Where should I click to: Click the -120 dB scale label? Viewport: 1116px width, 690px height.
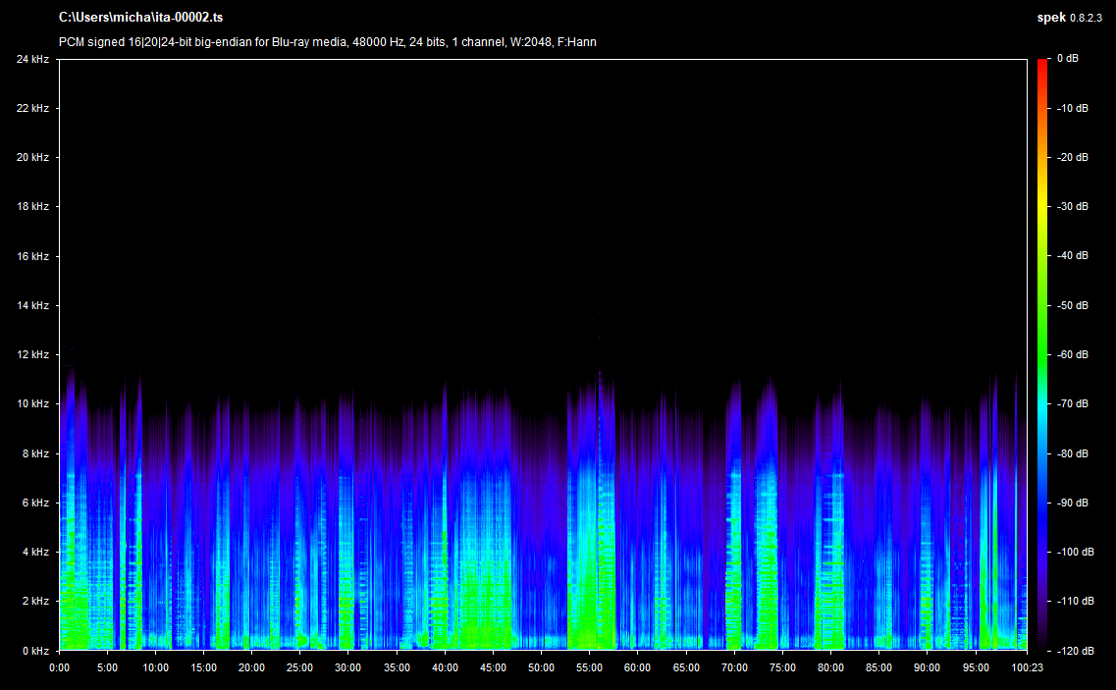(x=1075, y=650)
